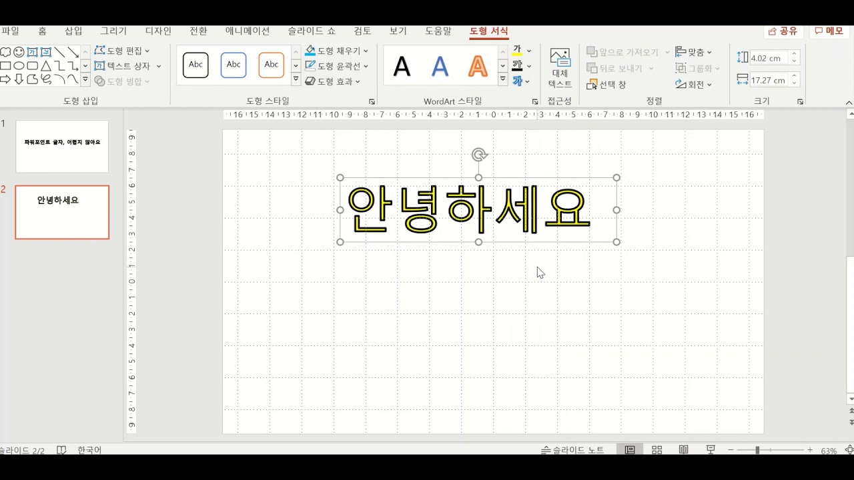Viewport: 854px width, 480px height.
Task: Click zoom in plus button
Action: (810, 451)
